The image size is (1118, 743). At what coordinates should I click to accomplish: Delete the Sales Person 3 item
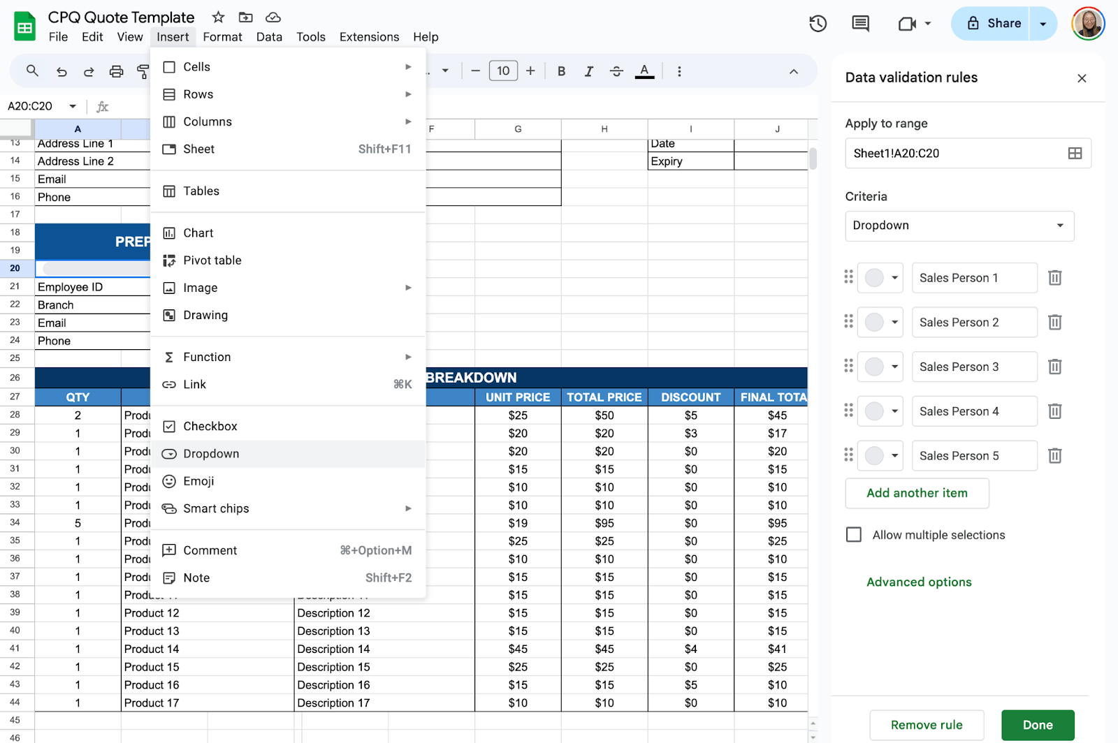pos(1054,367)
